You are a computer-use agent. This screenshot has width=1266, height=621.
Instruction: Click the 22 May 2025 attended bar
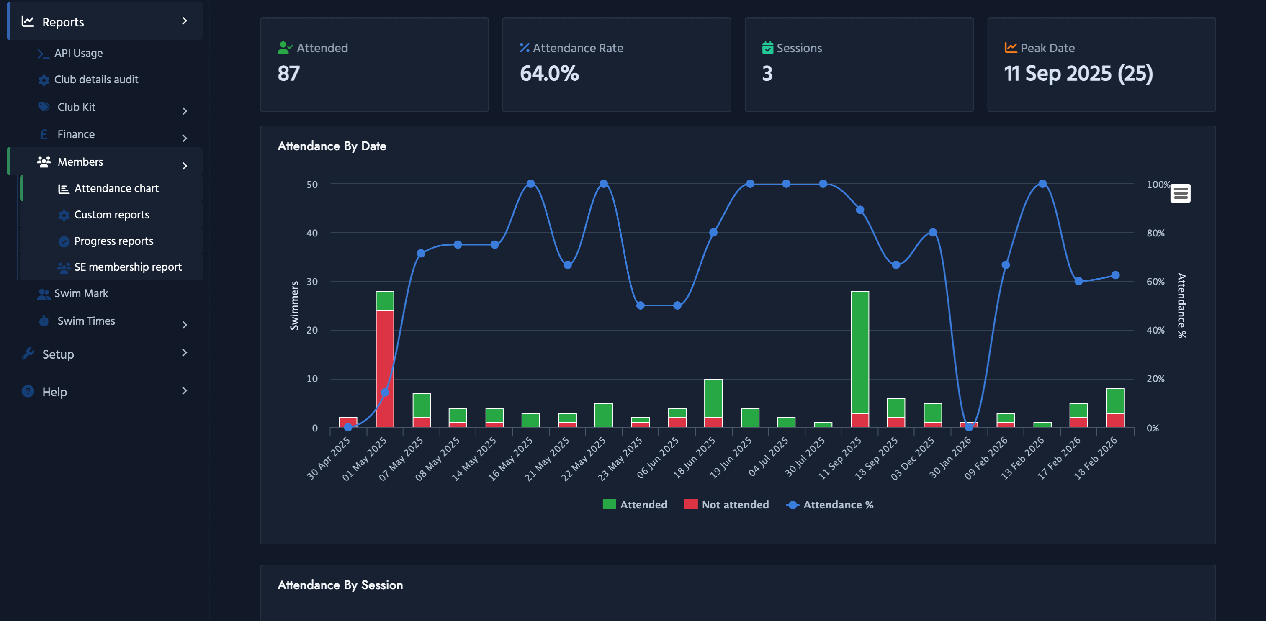[x=604, y=415]
